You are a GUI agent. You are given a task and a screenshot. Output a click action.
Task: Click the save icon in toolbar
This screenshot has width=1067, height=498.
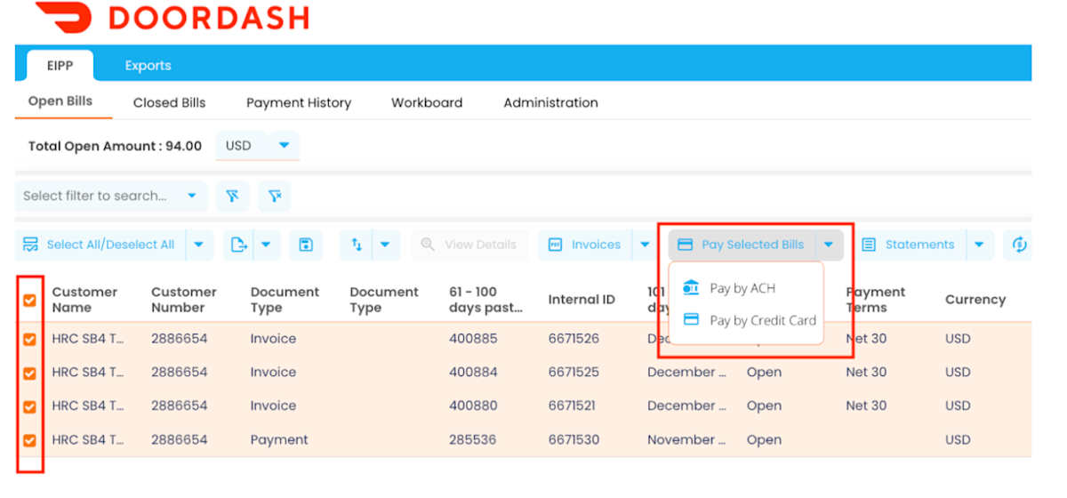click(306, 245)
